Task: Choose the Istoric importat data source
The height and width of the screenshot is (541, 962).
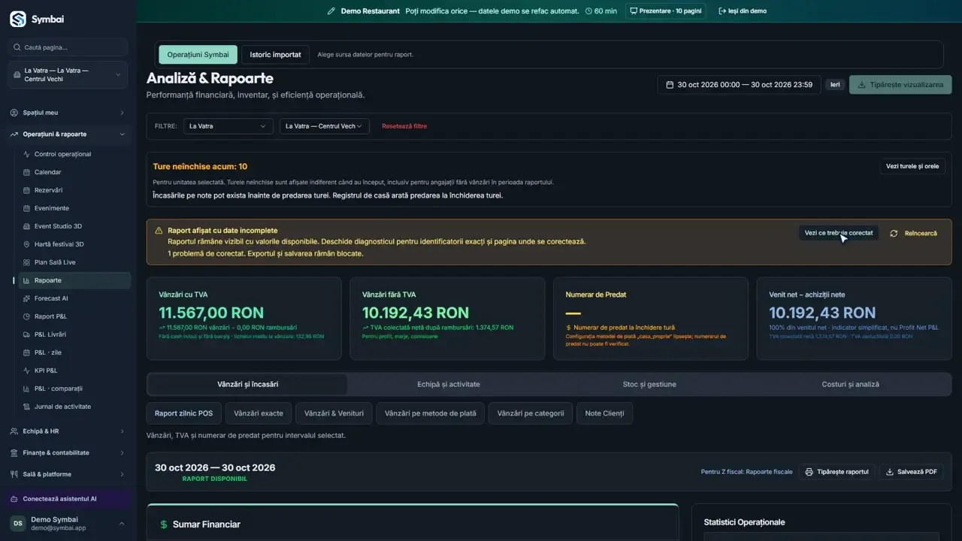Action: (276, 55)
